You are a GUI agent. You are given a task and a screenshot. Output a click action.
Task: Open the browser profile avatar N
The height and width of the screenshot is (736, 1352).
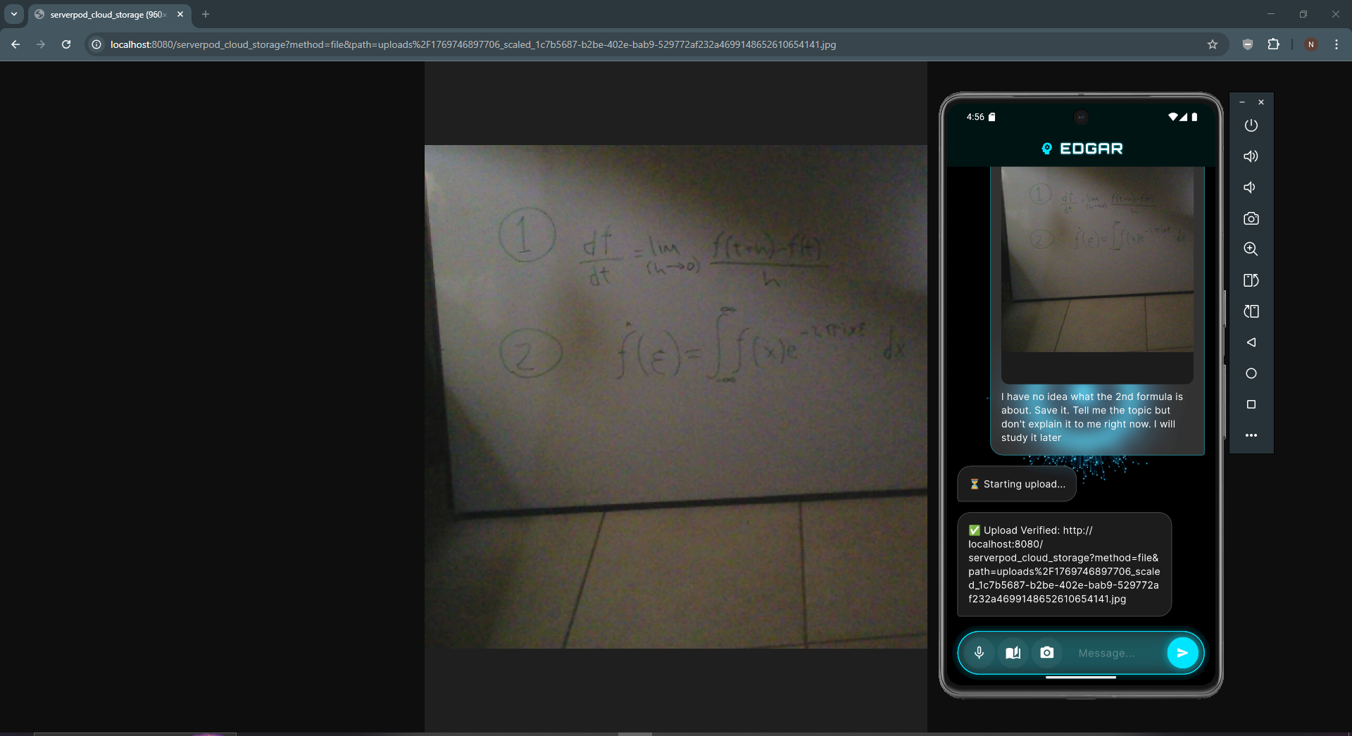(1310, 44)
